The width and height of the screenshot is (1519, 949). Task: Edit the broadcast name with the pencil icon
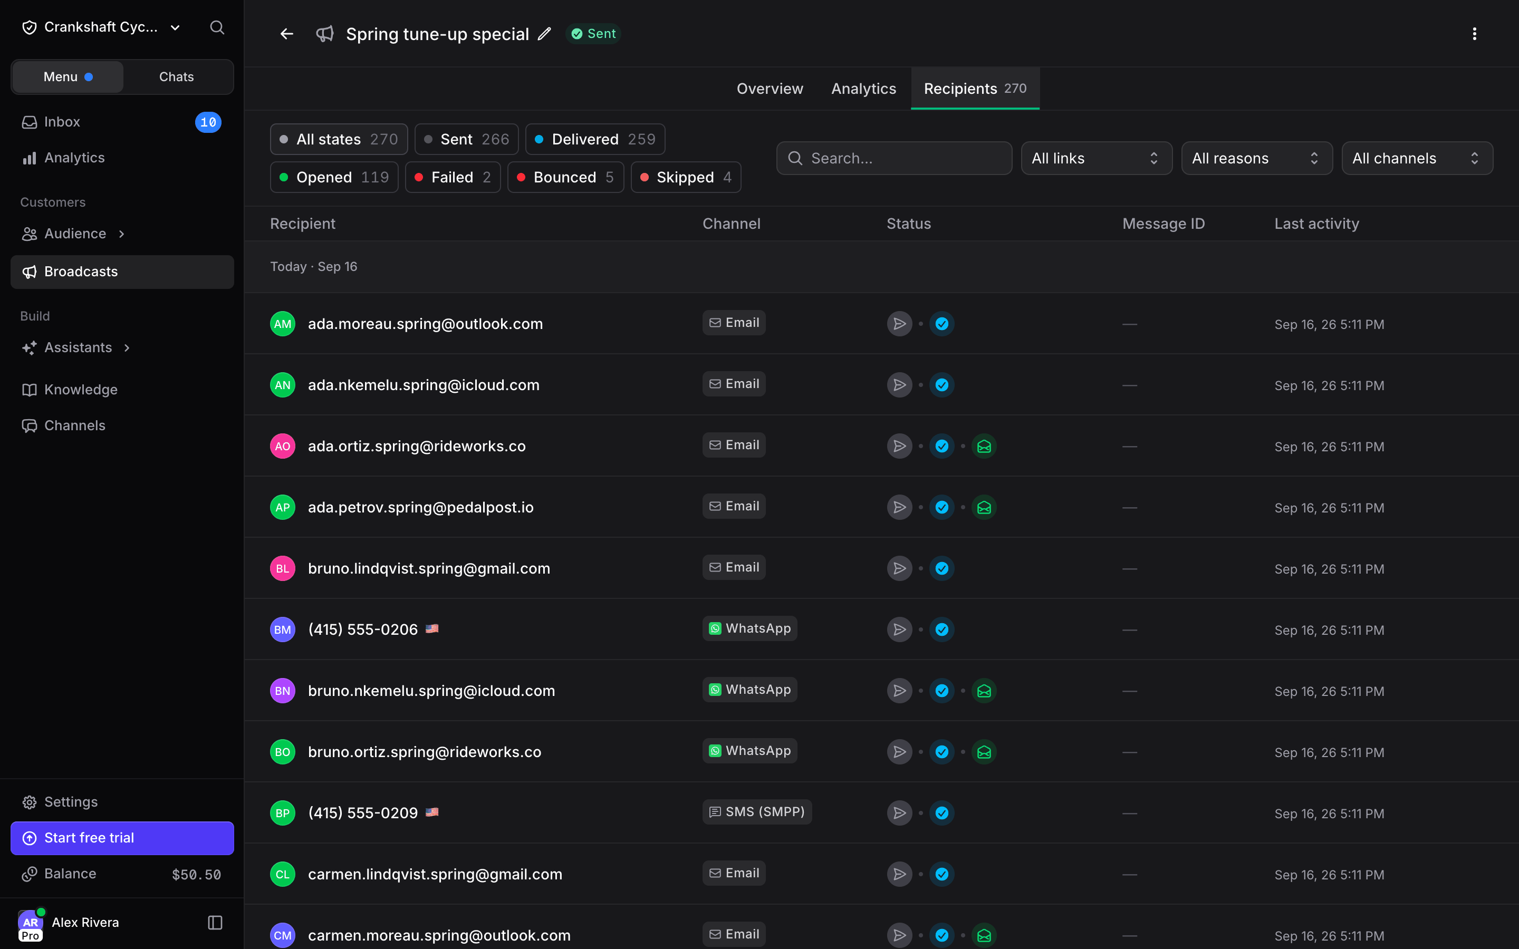544,34
